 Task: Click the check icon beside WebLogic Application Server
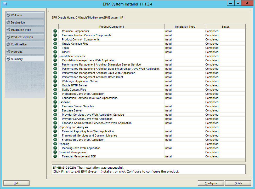coord(55,81)
